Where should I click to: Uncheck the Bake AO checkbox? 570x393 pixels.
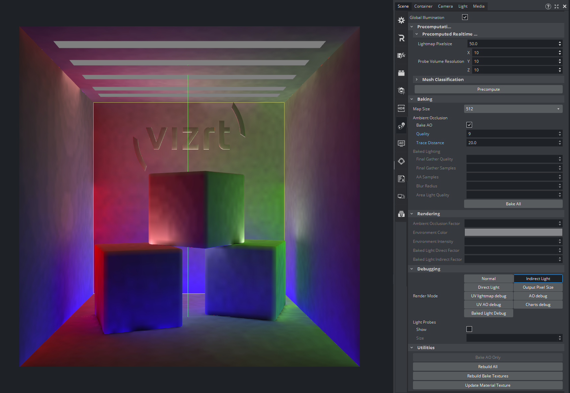pyautogui.click(x=469, y=125)
